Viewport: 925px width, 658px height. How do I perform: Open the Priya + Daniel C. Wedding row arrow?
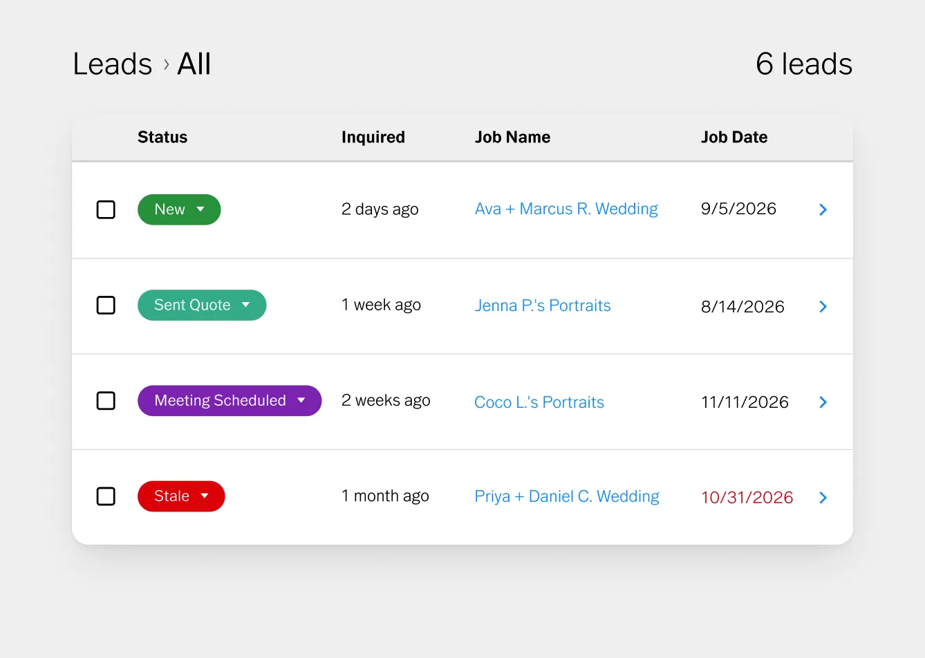pyautogui.click(x=823, y=498)
